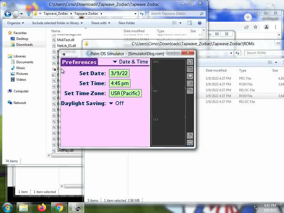Select the time zone USA (Pacific) field
284x213 pixels.
pyautogui.click(x=125, y=93)
